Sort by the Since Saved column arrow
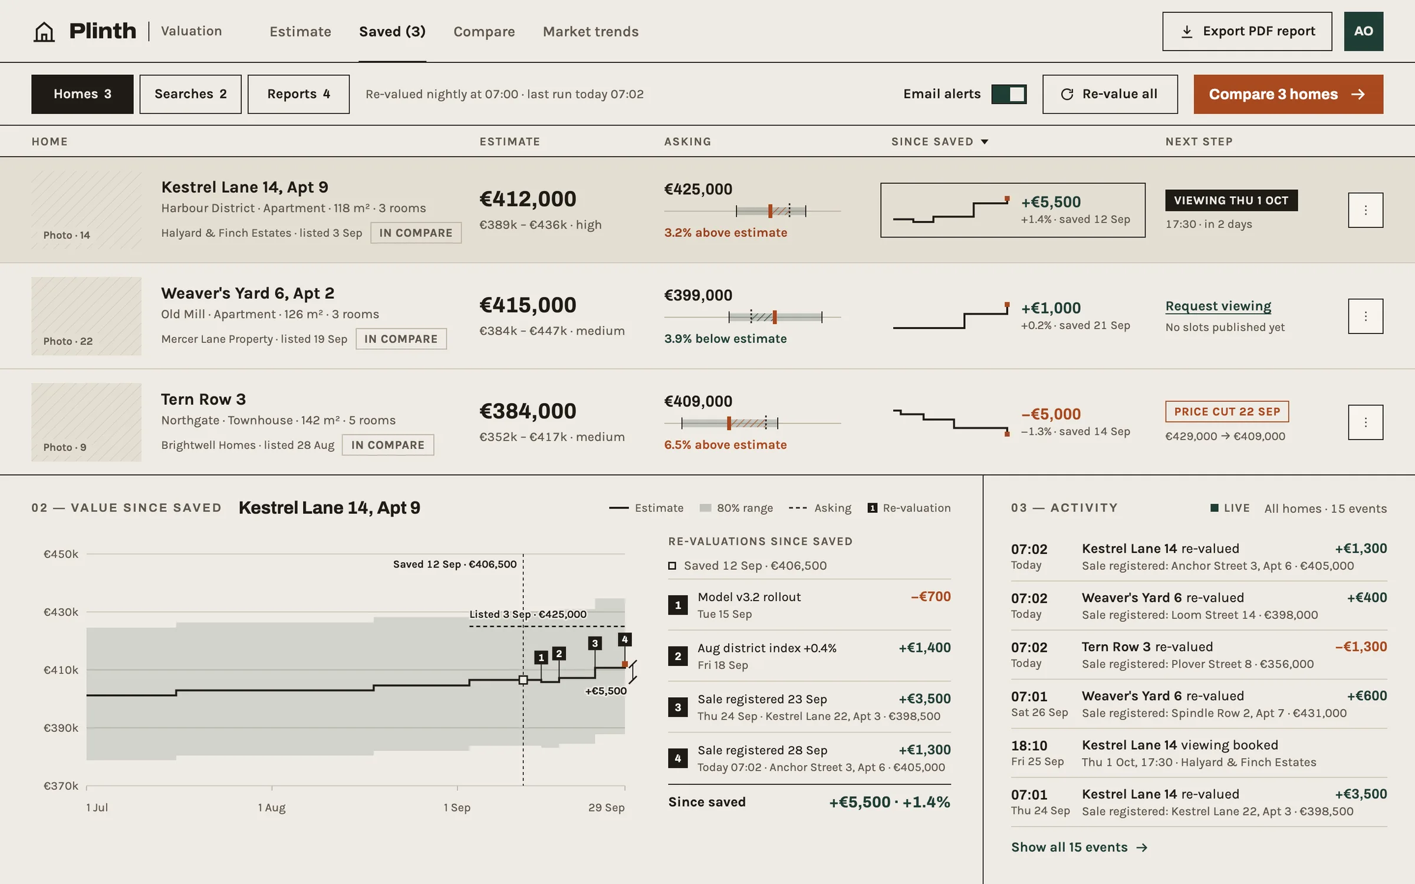The height and width of the screenshot is (884, 1415). pyautogui.click(x=985, y=141)
